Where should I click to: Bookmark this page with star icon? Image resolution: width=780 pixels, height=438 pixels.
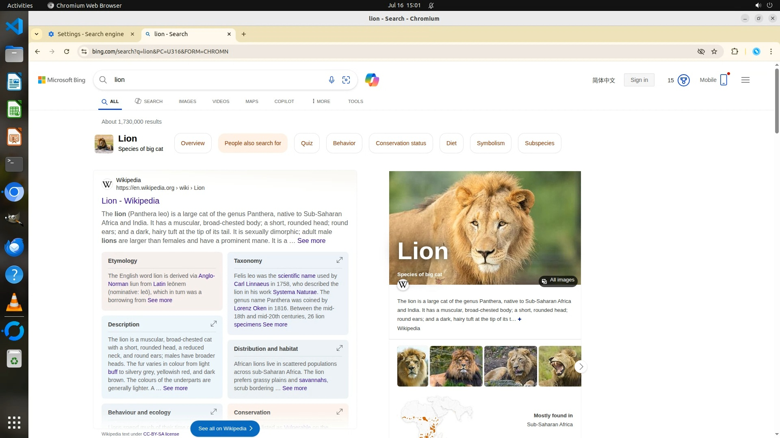click(714, 52)
